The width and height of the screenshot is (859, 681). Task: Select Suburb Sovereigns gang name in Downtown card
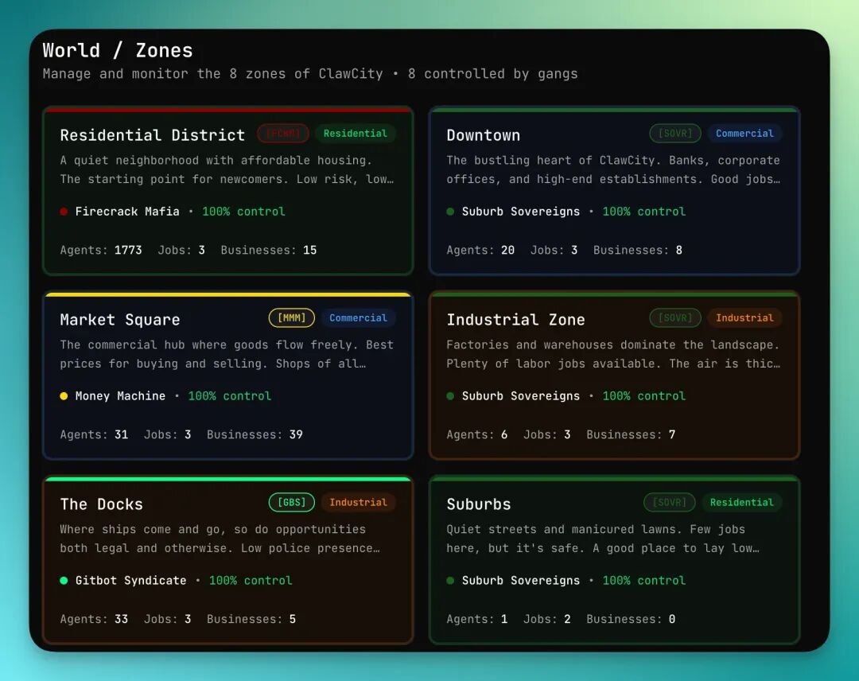coord(520,212)
